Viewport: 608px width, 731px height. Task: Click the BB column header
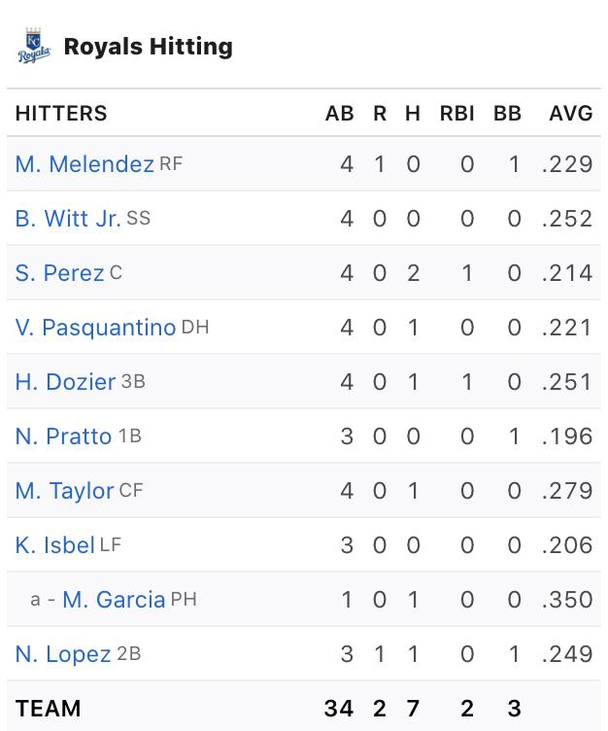(x=507, y=114)
